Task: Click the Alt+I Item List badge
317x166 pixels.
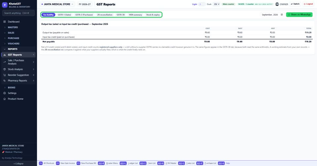Action: [143, 163]
